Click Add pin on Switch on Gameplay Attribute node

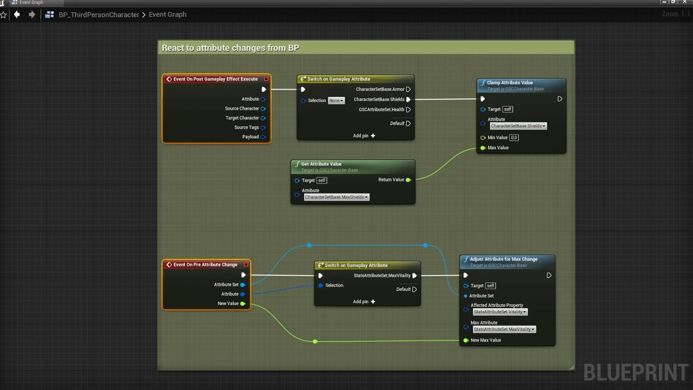[364, 135]
